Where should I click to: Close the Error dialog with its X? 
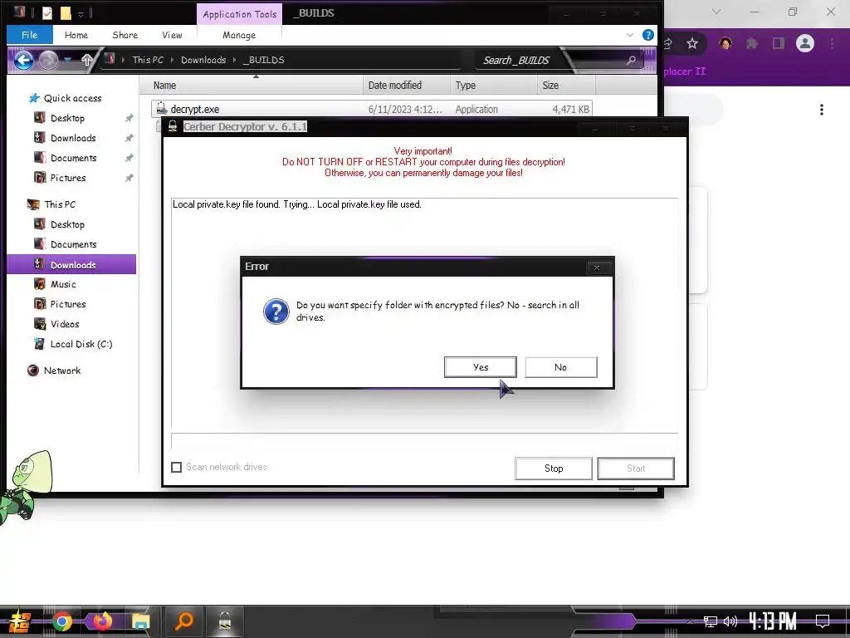pyautogui.click(x=597, y=267)
